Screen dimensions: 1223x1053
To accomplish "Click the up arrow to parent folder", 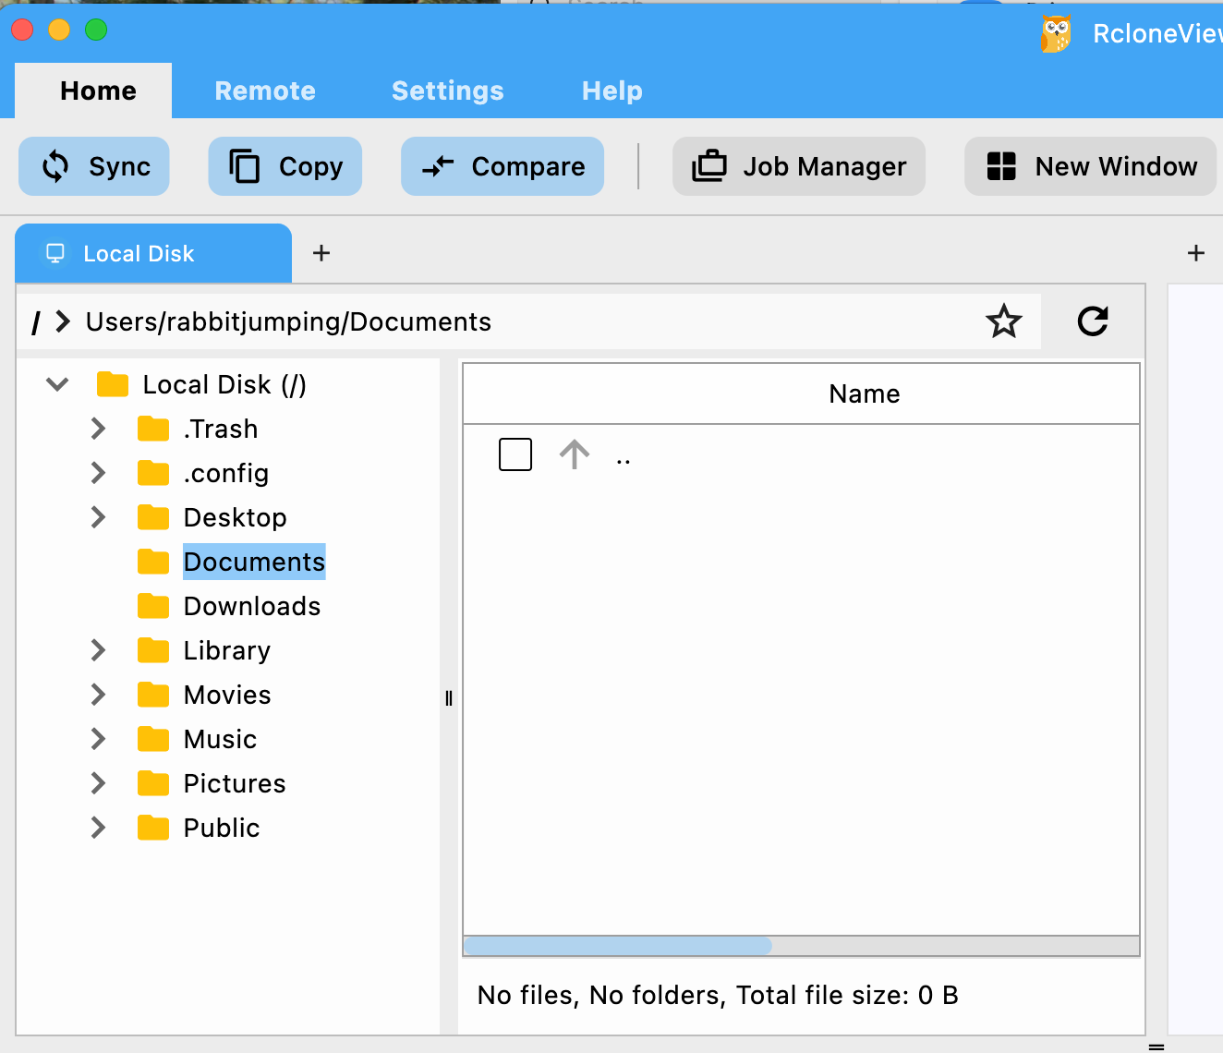I will coord(575,454).
